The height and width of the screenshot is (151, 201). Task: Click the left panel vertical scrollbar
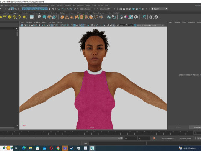pyautogui.click(x=17, y=34)
